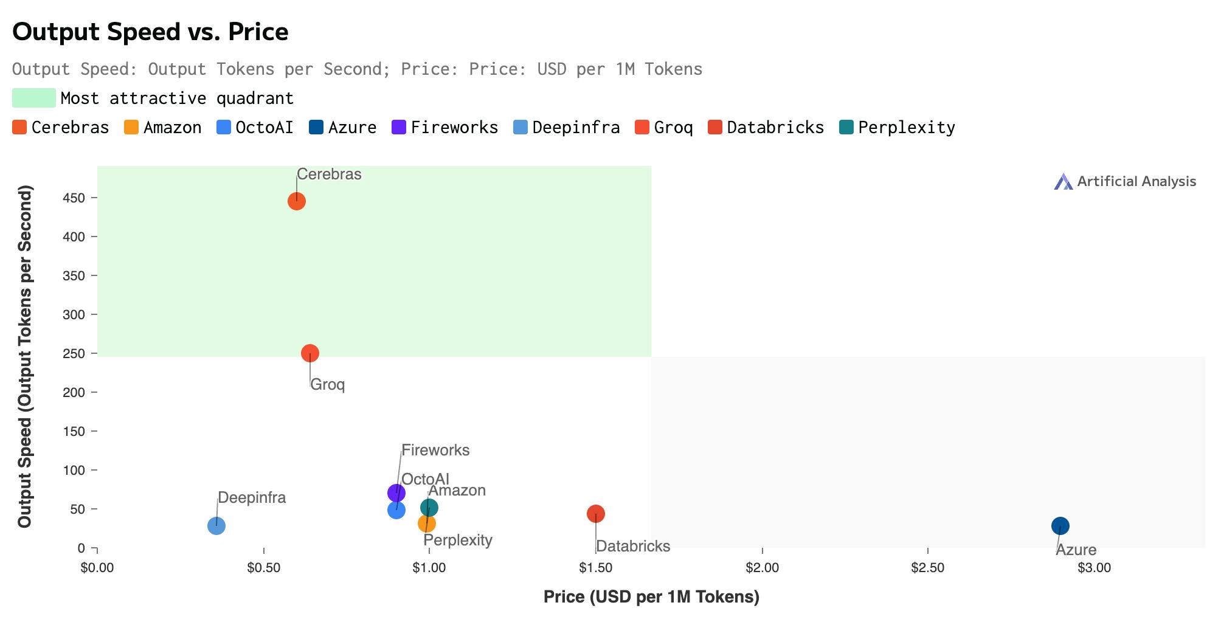This screenshot has height=625, width=1221.
Task: Click the Groq data point
Action: (x=310, y=353)
